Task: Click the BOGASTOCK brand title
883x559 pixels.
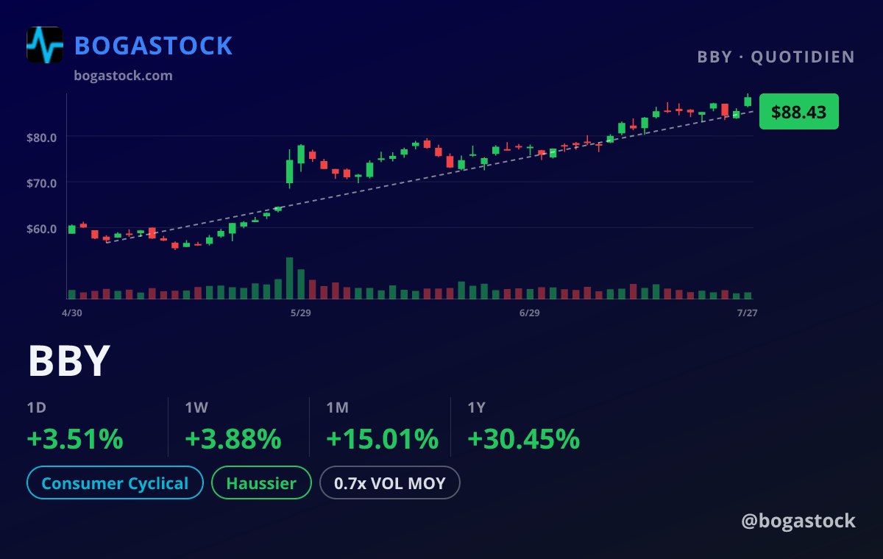Action: 154,46
